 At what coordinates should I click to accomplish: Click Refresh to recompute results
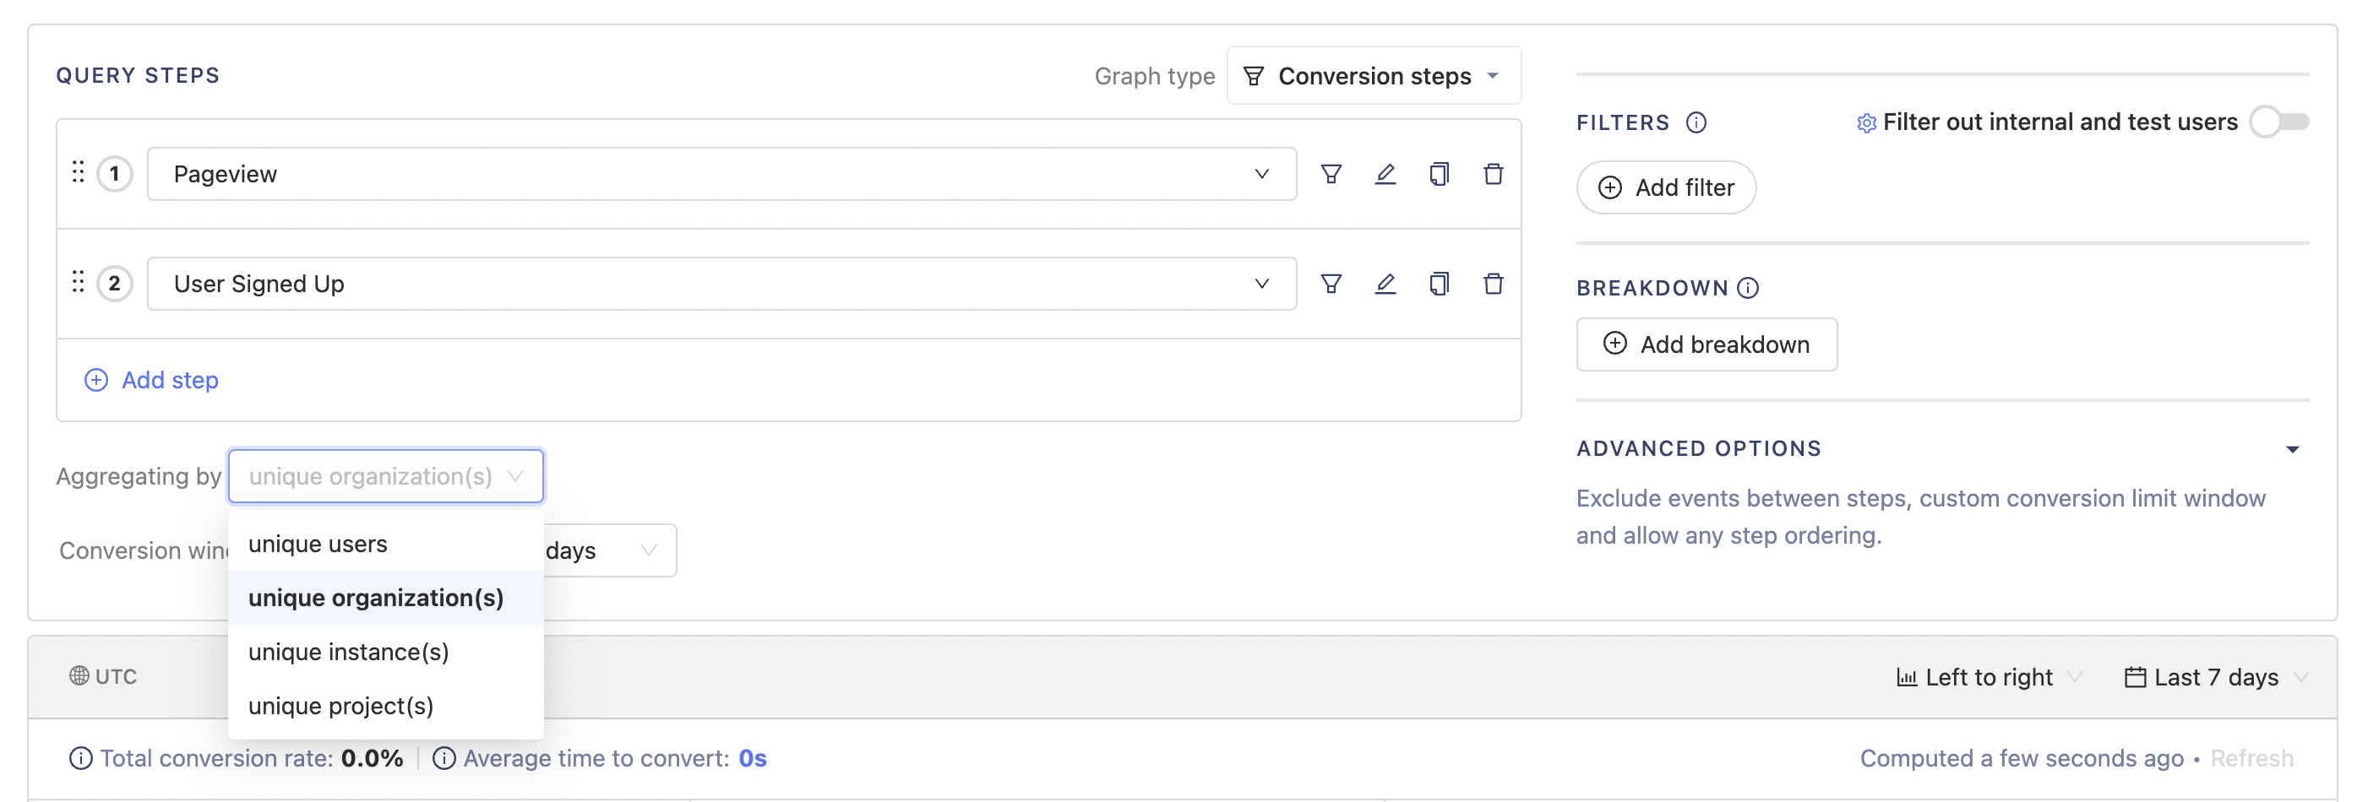(x=2251, y=758)
